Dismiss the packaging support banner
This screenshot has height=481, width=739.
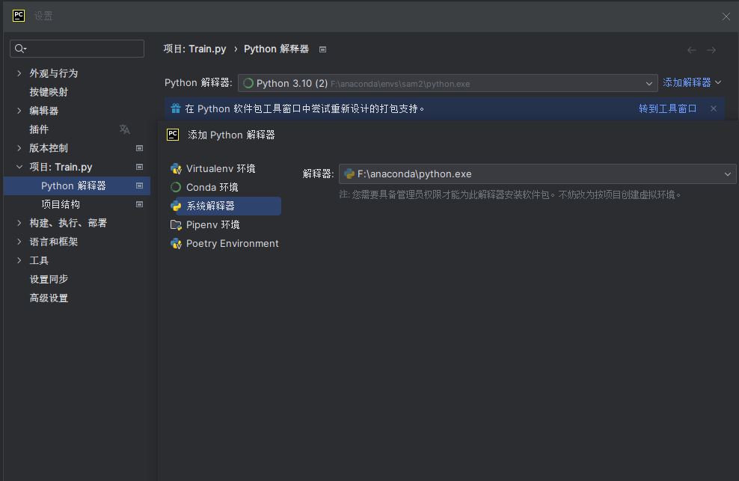714,108
